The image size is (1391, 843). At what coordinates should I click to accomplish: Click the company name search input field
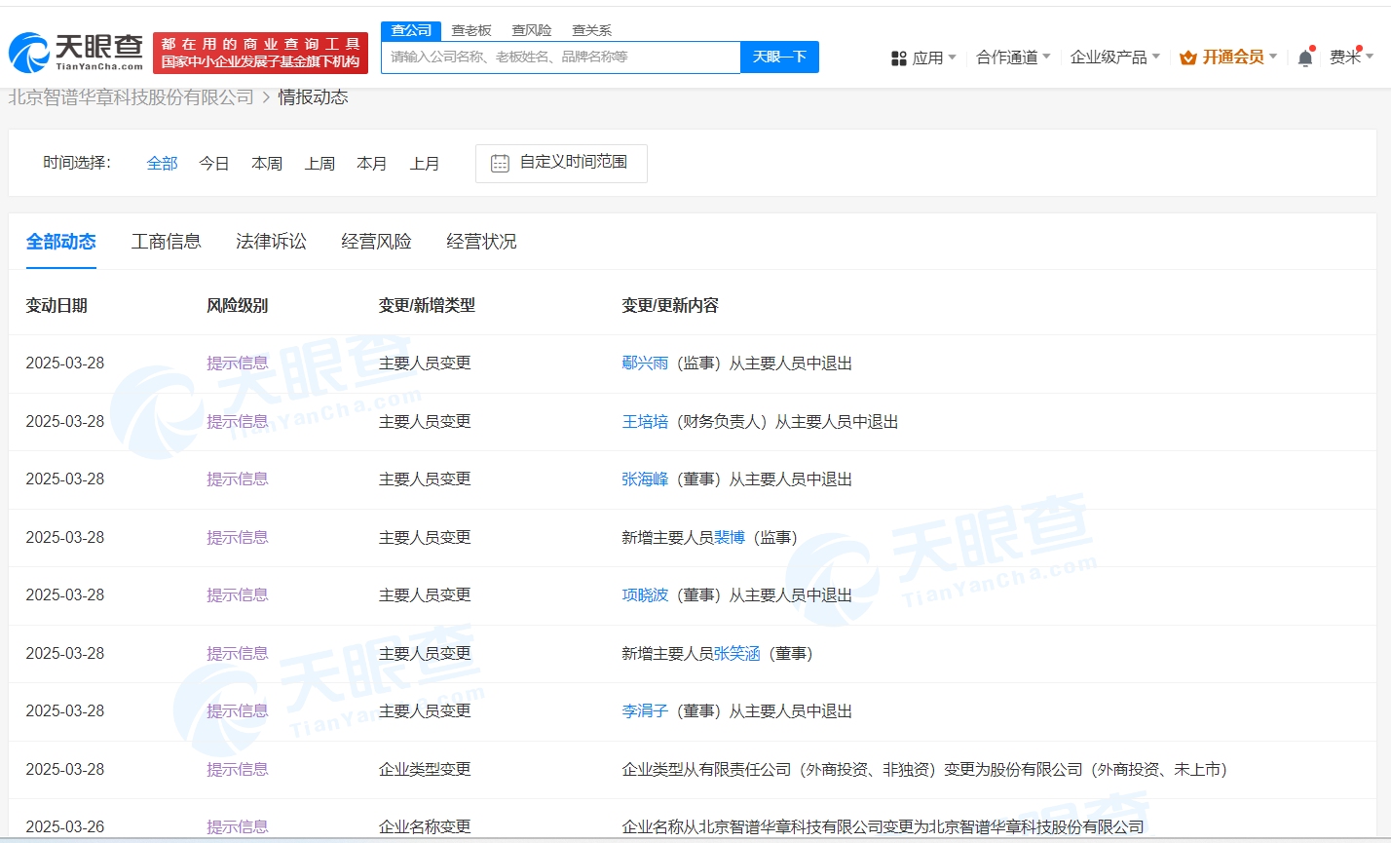[x=560, y=57]
